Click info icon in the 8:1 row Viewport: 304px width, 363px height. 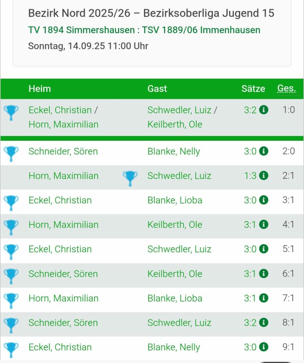264,323
